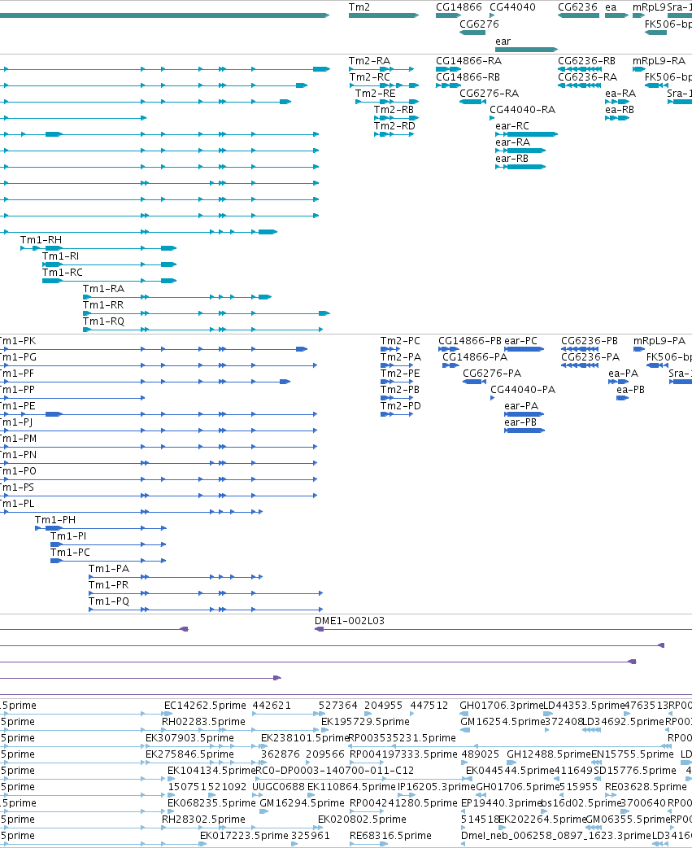Click the Tm1-PC protein label
Image resolution: width=692 pixels, height=848 pixels.
70,552
